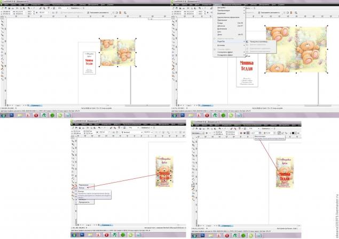The height and width of the screenshot is (239, 339).
Task: Select Zoom tool in top-left window toolbox
Action: click(x=2, y=28)
